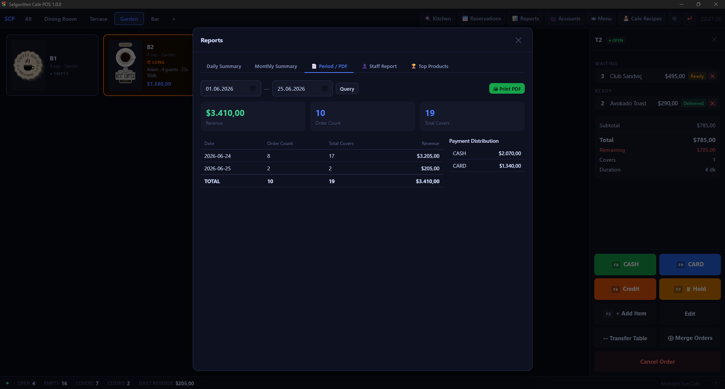This screenshot has height=389, width=725.
Task: Pay with the CARD button
Action: (690, 264)
